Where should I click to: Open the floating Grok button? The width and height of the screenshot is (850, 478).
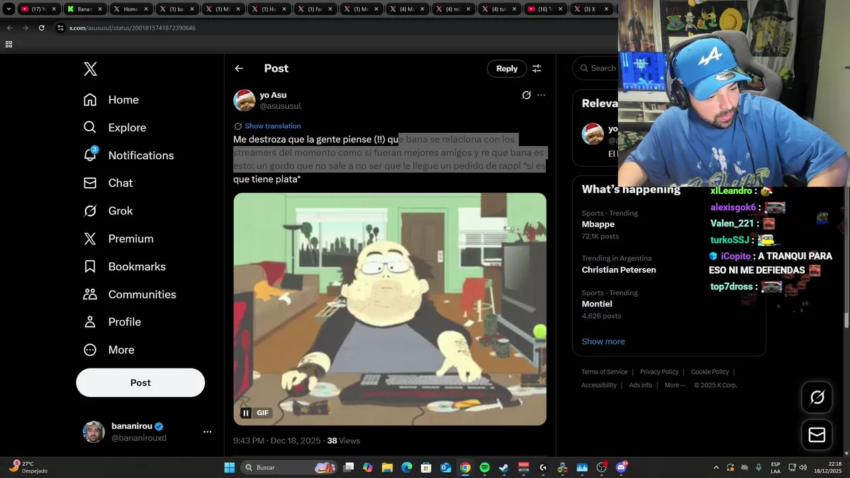(817, 397)
